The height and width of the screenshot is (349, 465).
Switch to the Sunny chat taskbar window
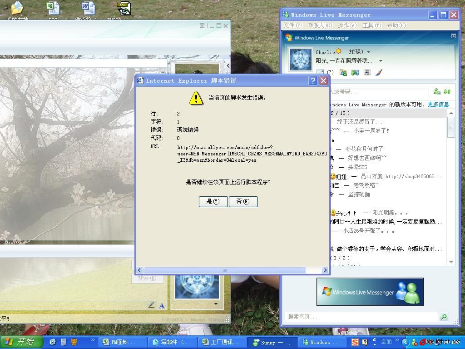272,343
